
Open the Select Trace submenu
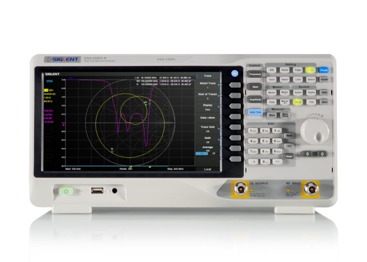tap(207, 85)
